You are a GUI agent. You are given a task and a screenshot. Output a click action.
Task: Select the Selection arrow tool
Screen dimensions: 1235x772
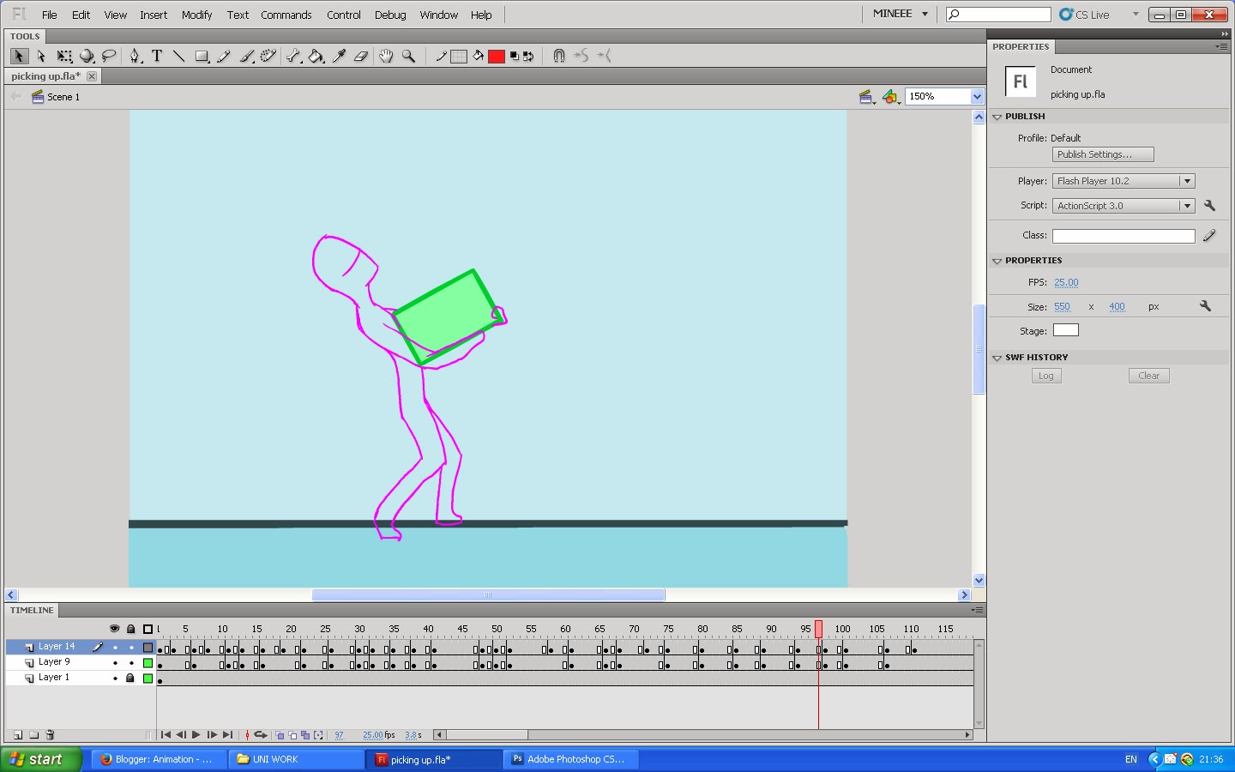(x=19, y=57)
